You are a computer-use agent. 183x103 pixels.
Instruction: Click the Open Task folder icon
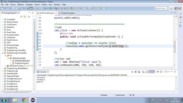click(74, 8)
